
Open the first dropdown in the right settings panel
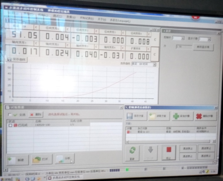(x=178, y=38)
